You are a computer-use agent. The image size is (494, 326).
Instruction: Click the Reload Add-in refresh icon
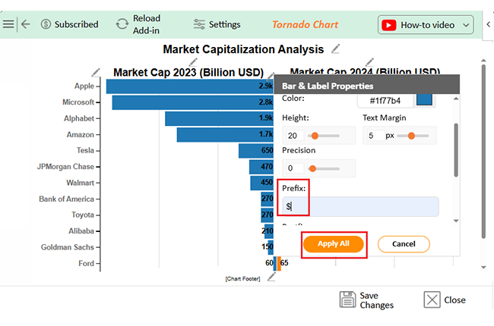click(x=122, y=24)
